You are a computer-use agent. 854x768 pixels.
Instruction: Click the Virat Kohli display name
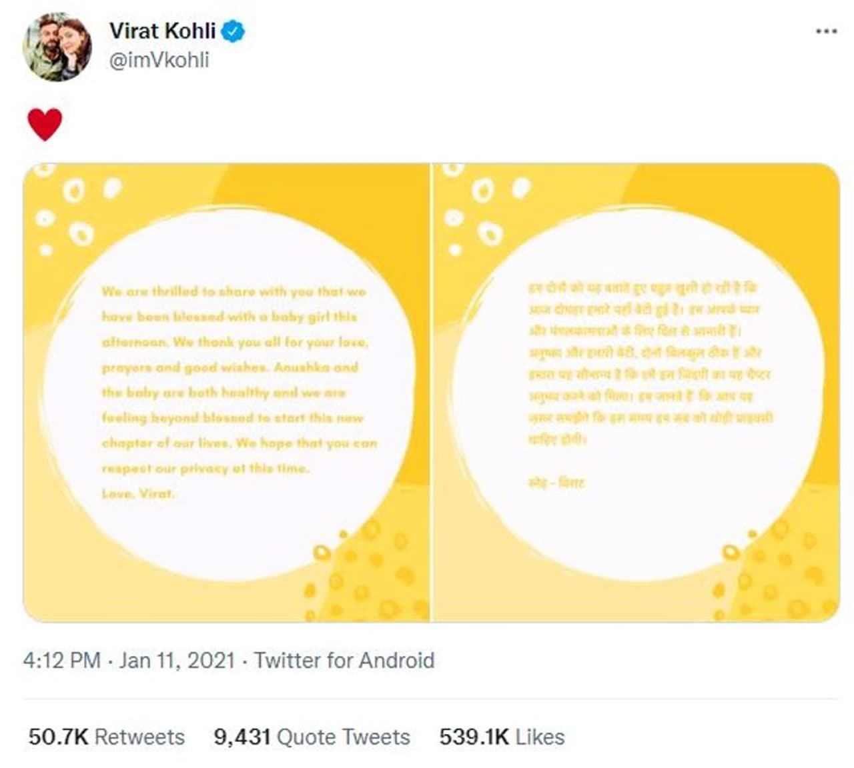(162, 31)
